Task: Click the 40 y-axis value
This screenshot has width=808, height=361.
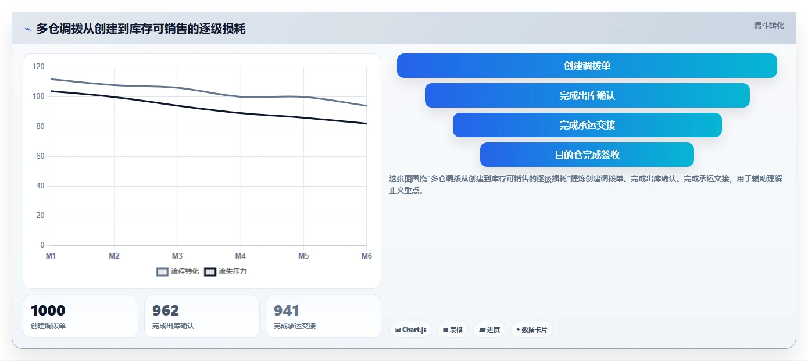Action: [x=40, y=186]
